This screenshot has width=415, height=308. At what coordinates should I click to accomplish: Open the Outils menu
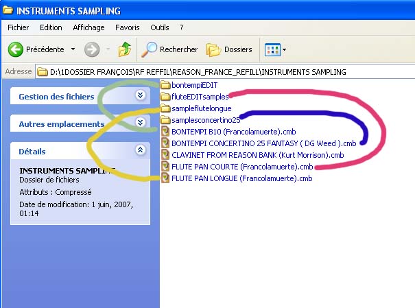tap(160, 27)
